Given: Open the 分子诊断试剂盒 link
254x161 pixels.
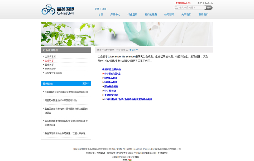Looking at the screenshot, I should pos(112,74).
